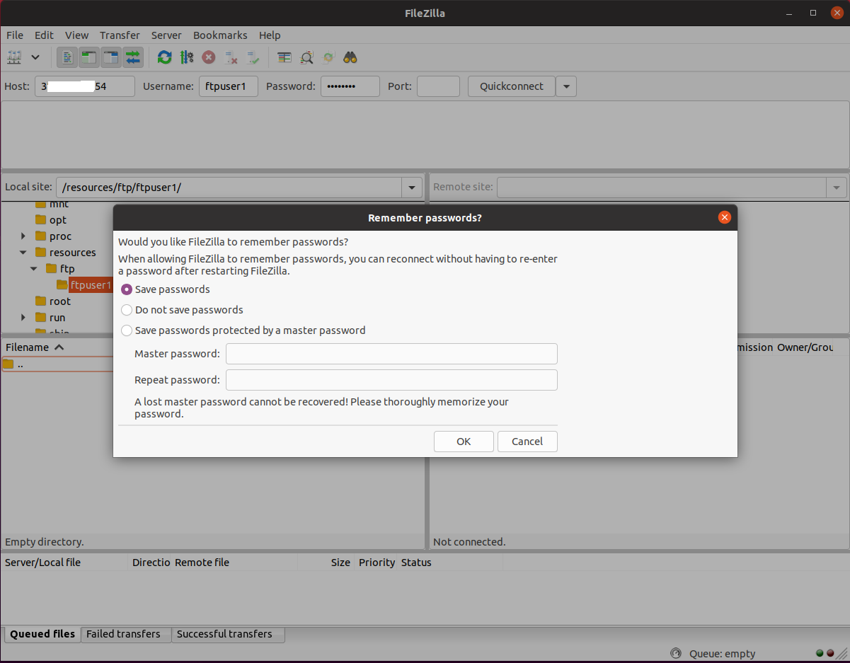Viewport: 850px width, 663px height.
Task: Switch to the Queued files tab
Action: (x=42, y=634)
